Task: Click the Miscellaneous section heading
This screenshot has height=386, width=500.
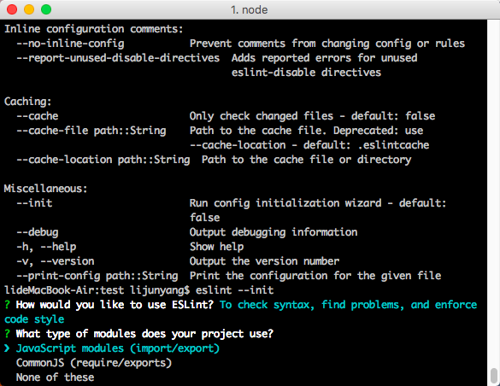Action: (x=45, y=189)
